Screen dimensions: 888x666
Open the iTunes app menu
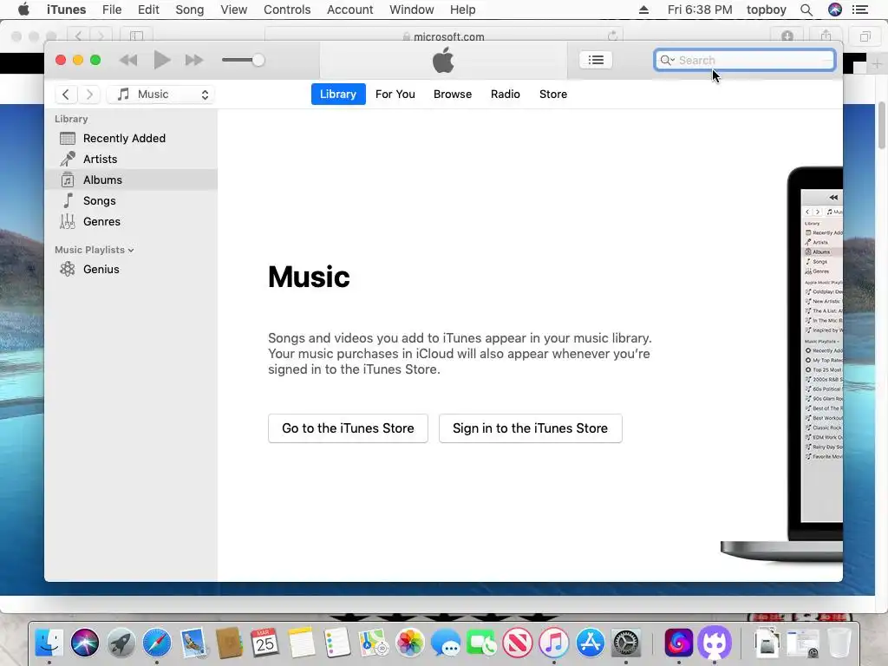(66, 10)
